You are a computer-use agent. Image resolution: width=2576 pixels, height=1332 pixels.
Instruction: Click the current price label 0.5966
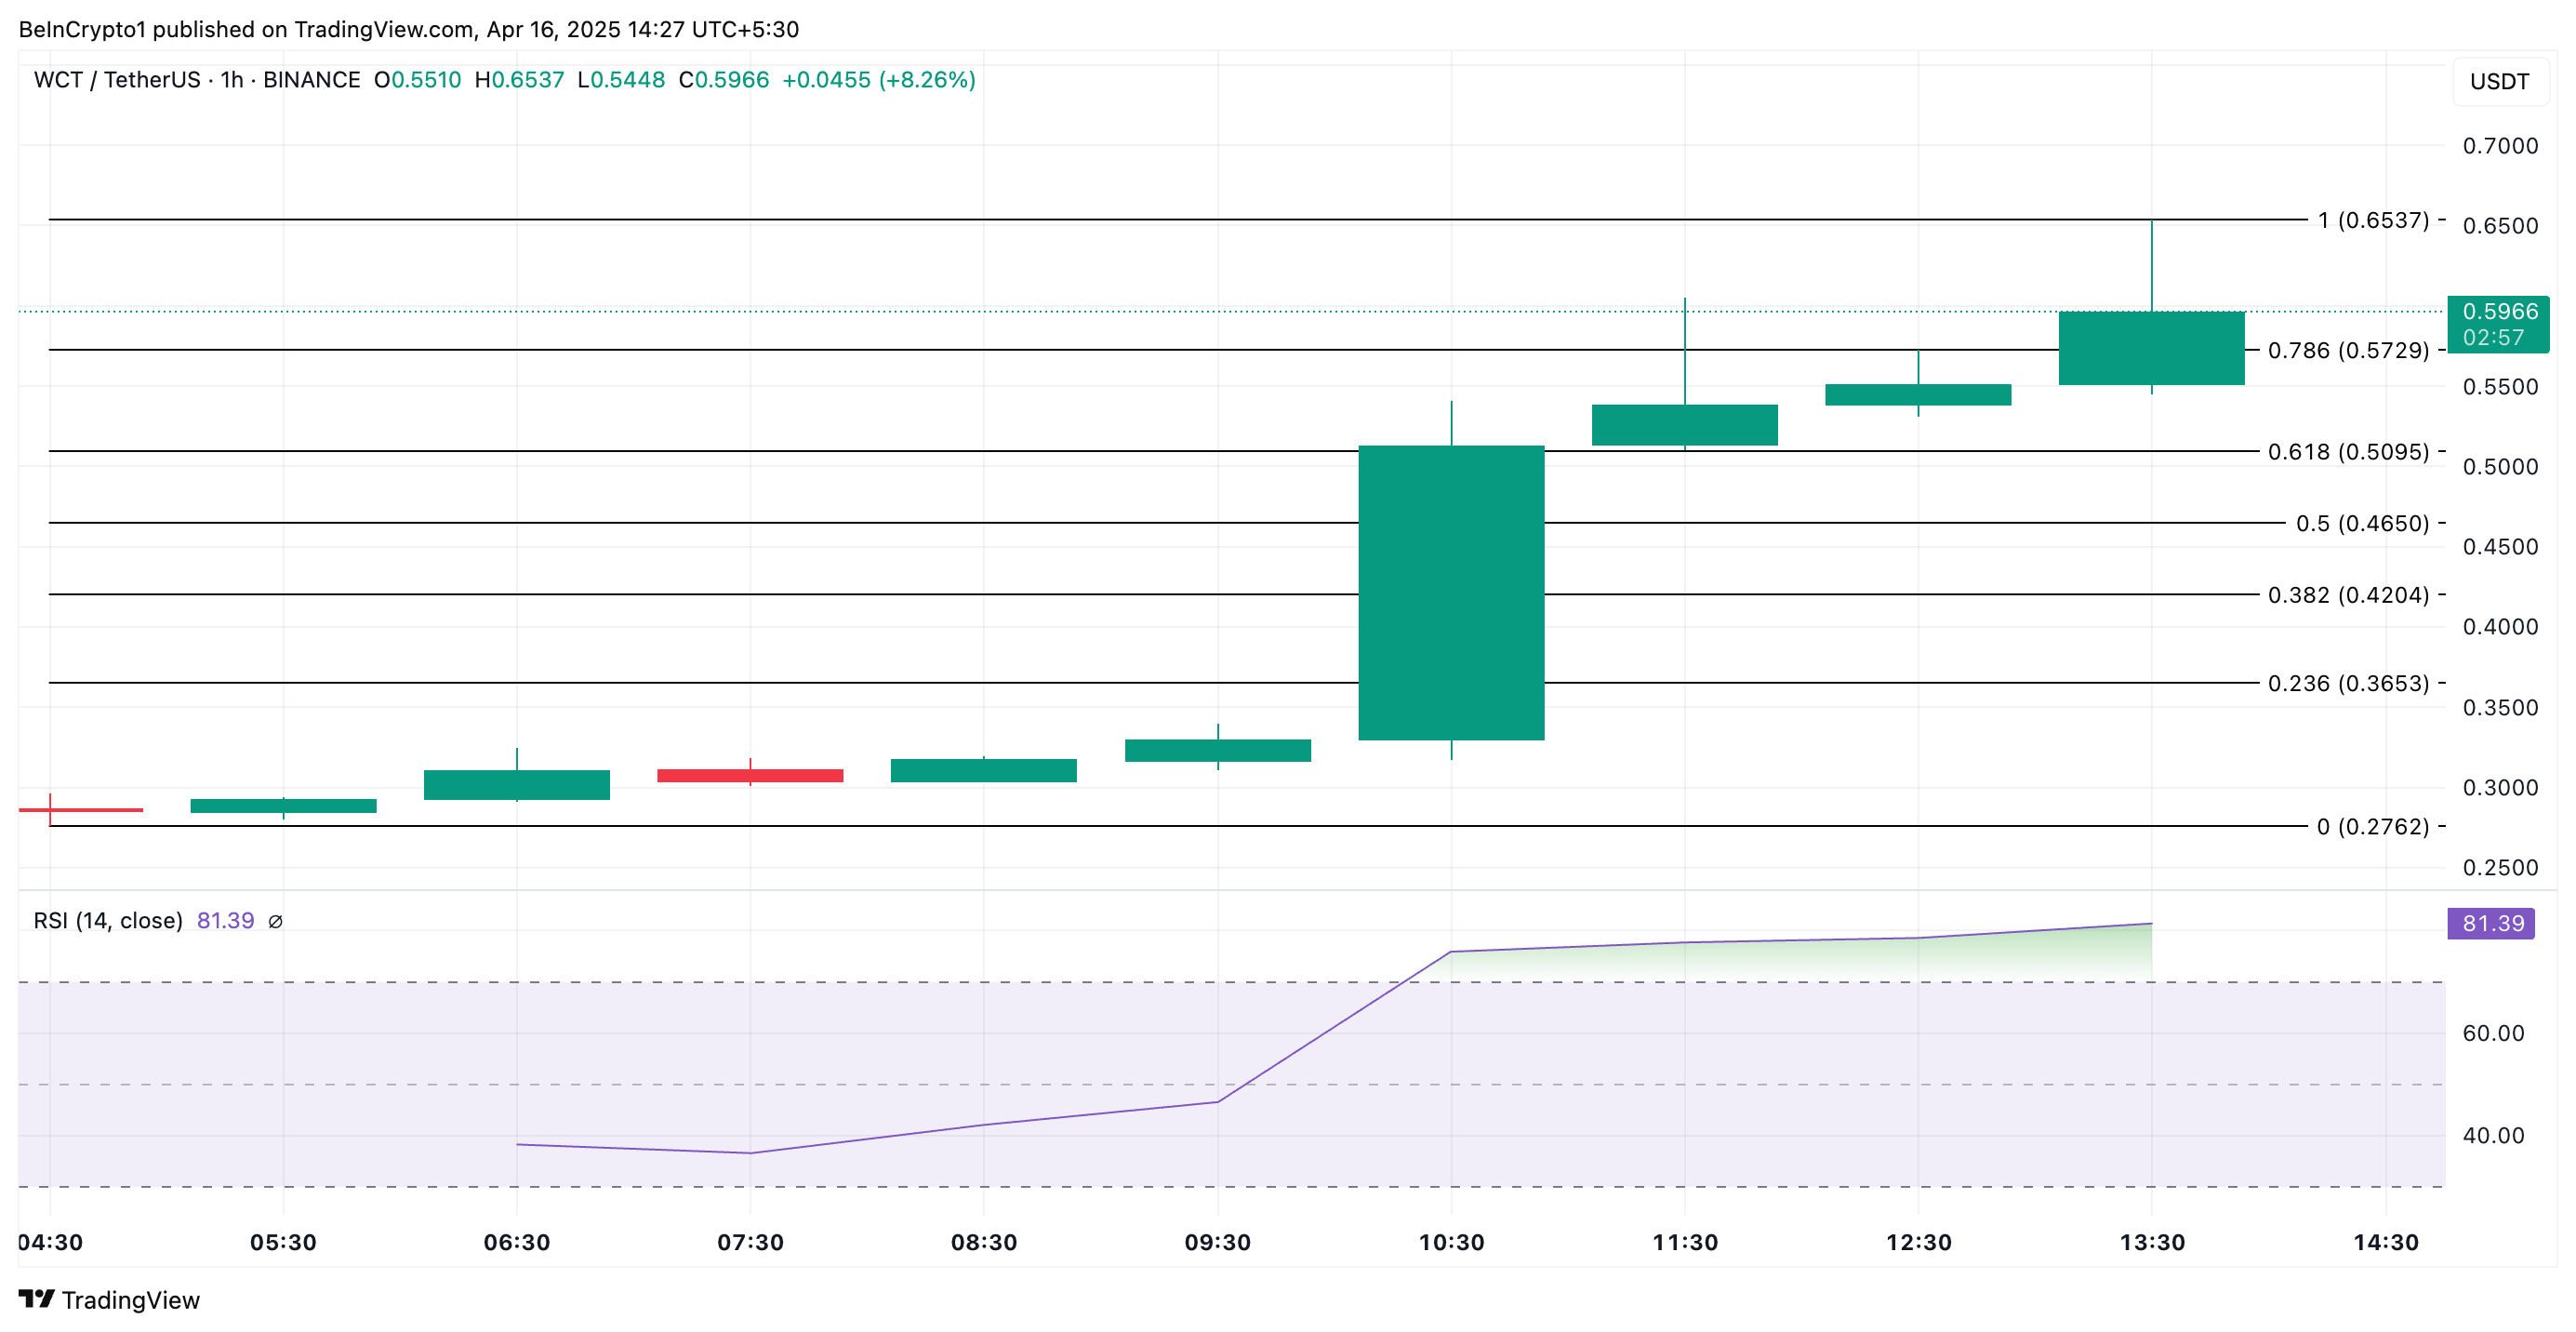2499,312
